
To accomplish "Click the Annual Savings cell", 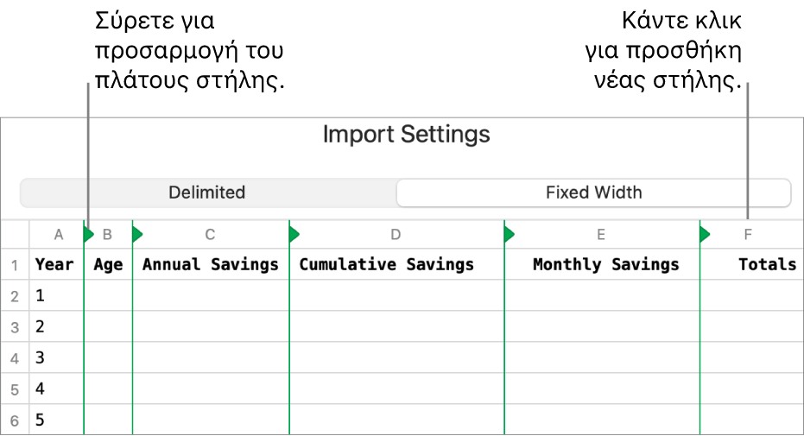I will [x=210, y=265].
